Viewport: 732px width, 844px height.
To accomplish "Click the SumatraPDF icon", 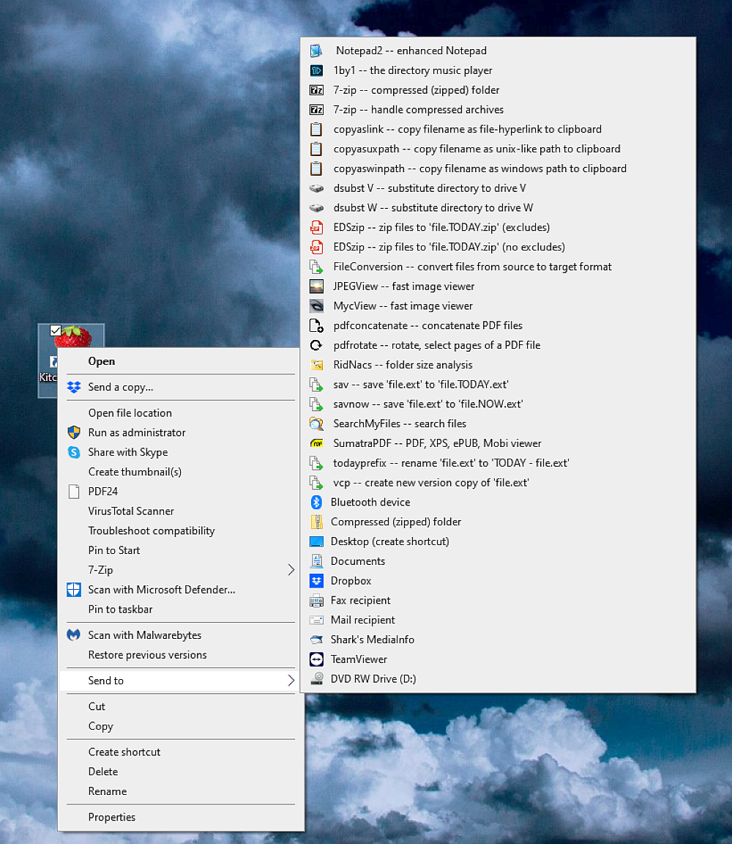I will 316,443.
